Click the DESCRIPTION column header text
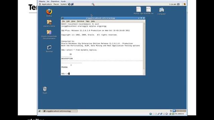The height and width of the screenshot is (120, 214). tap(67, 59)
